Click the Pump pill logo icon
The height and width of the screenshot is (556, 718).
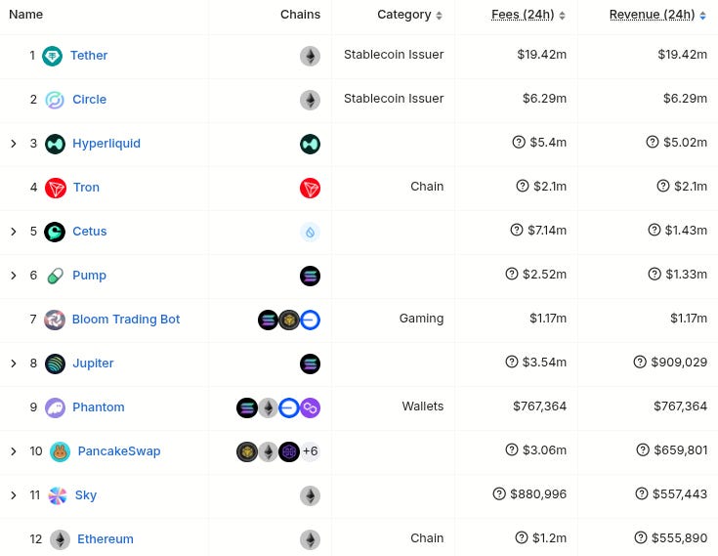coord(55,276)
